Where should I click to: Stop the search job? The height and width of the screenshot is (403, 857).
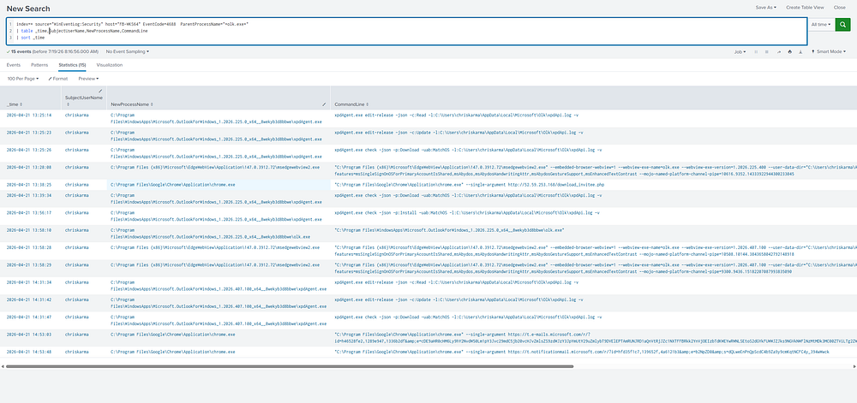(767, 52)
